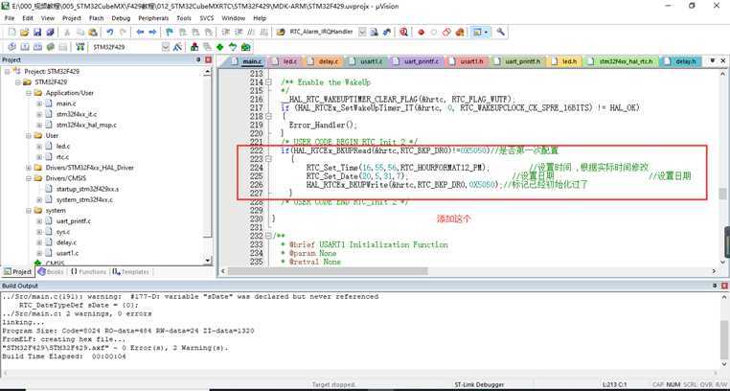Select startup_stm32f429xx.s file
Screen dimensions: 730x391
[87, 189]
